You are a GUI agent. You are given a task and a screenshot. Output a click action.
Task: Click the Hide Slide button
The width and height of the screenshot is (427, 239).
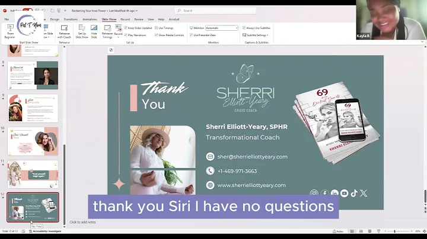coord(94,31)
